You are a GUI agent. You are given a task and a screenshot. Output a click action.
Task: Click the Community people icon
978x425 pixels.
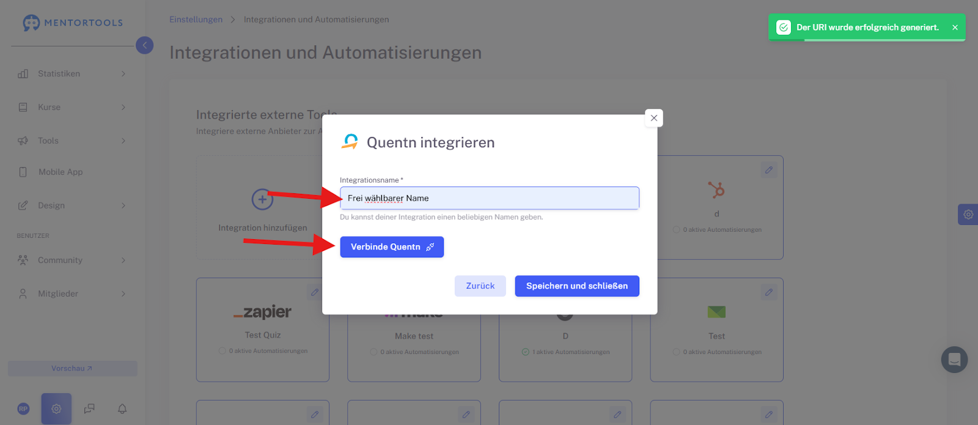pos(23,260)
